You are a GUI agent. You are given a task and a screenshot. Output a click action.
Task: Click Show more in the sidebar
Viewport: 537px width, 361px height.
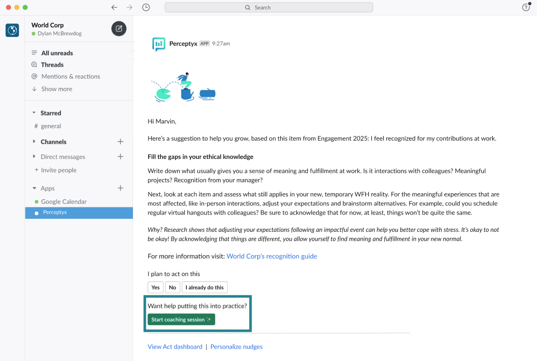(56, 89)
